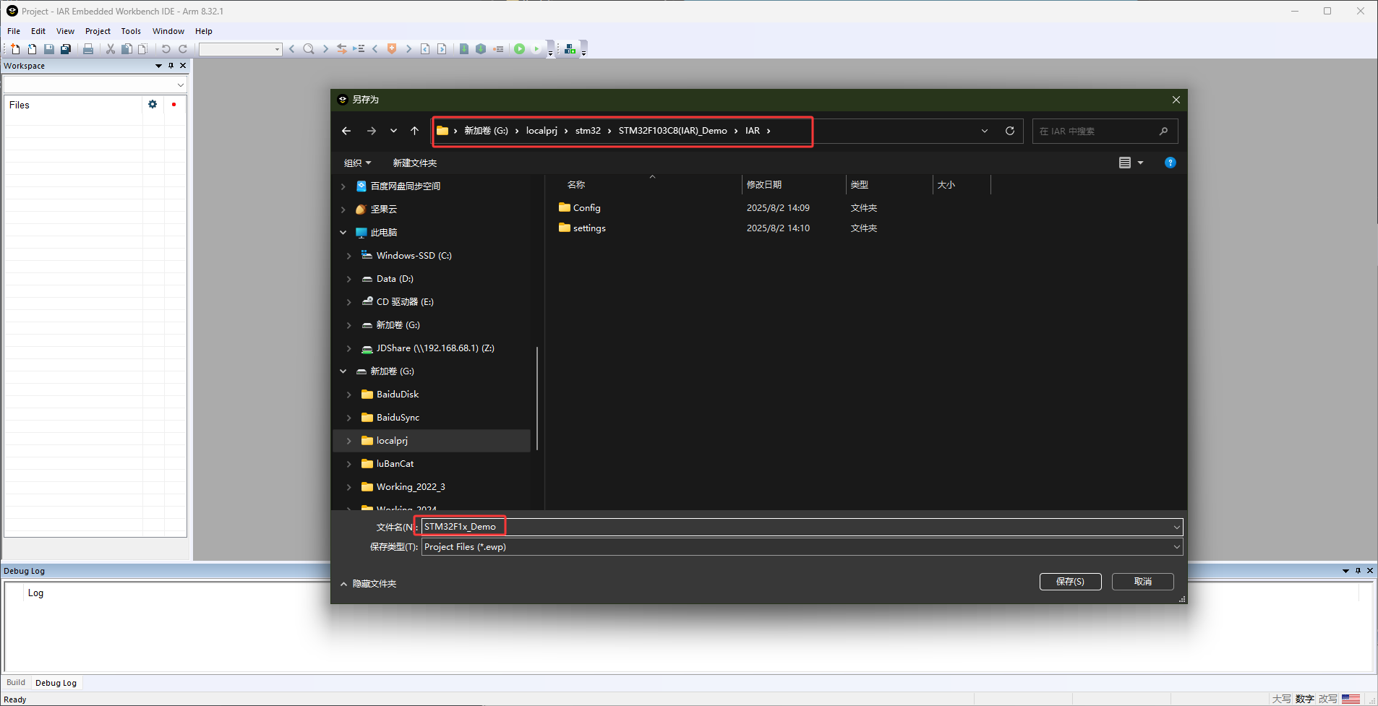Image resolution: width=1378 pixels, height=706 pixels.
Task: Click the Save All toolbar icon
Action: [66, 49]
